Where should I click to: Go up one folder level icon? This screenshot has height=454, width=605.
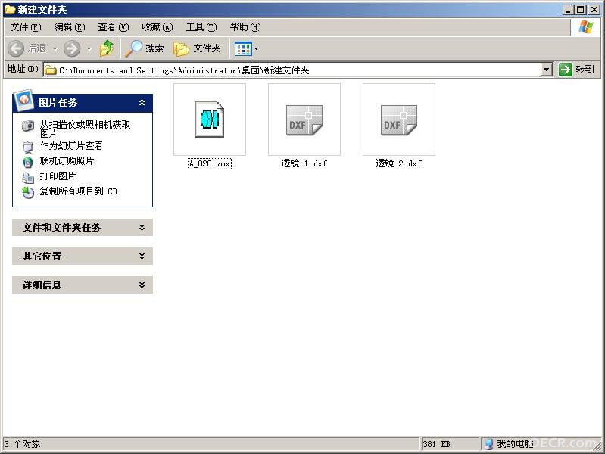point(107,48)
